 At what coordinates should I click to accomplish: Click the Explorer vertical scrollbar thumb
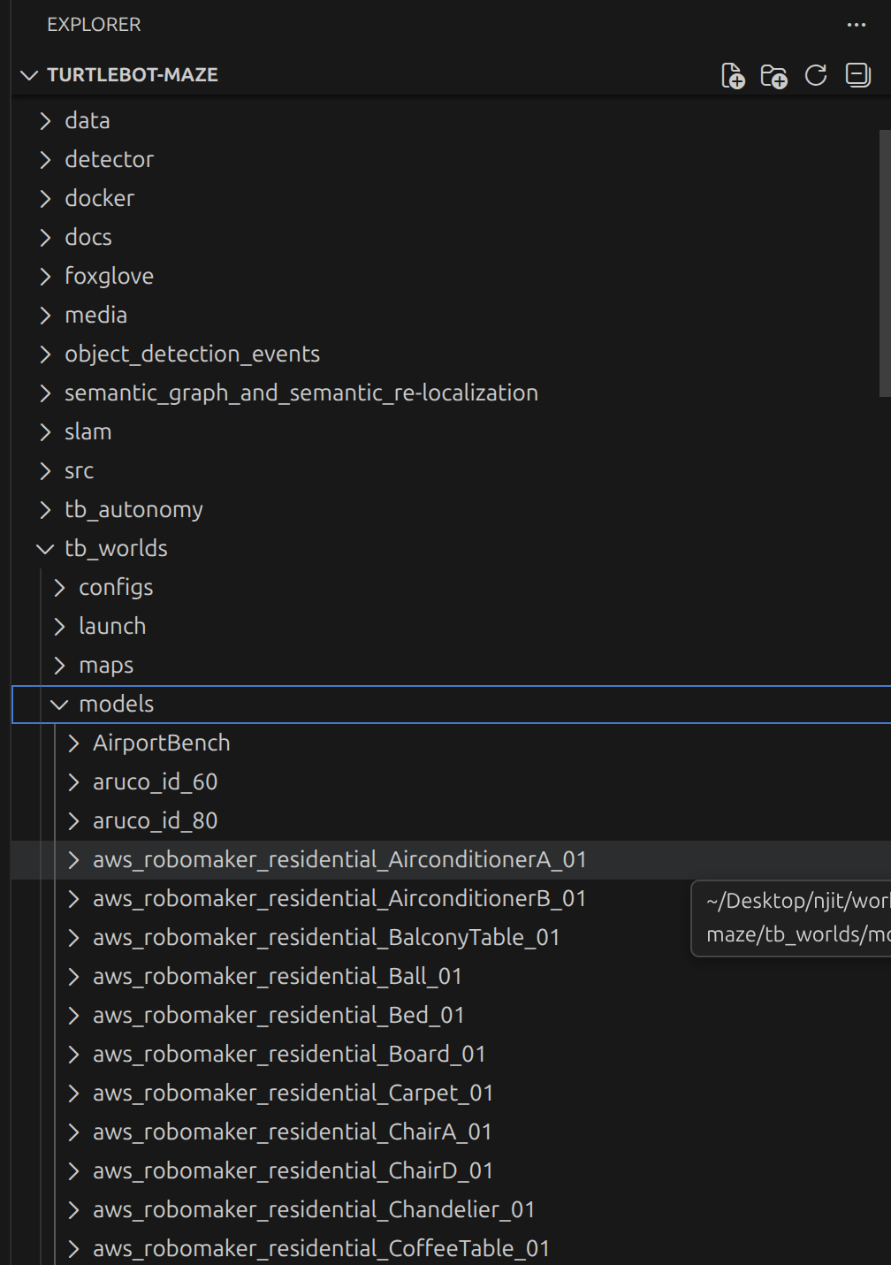[x=885, y=263]
